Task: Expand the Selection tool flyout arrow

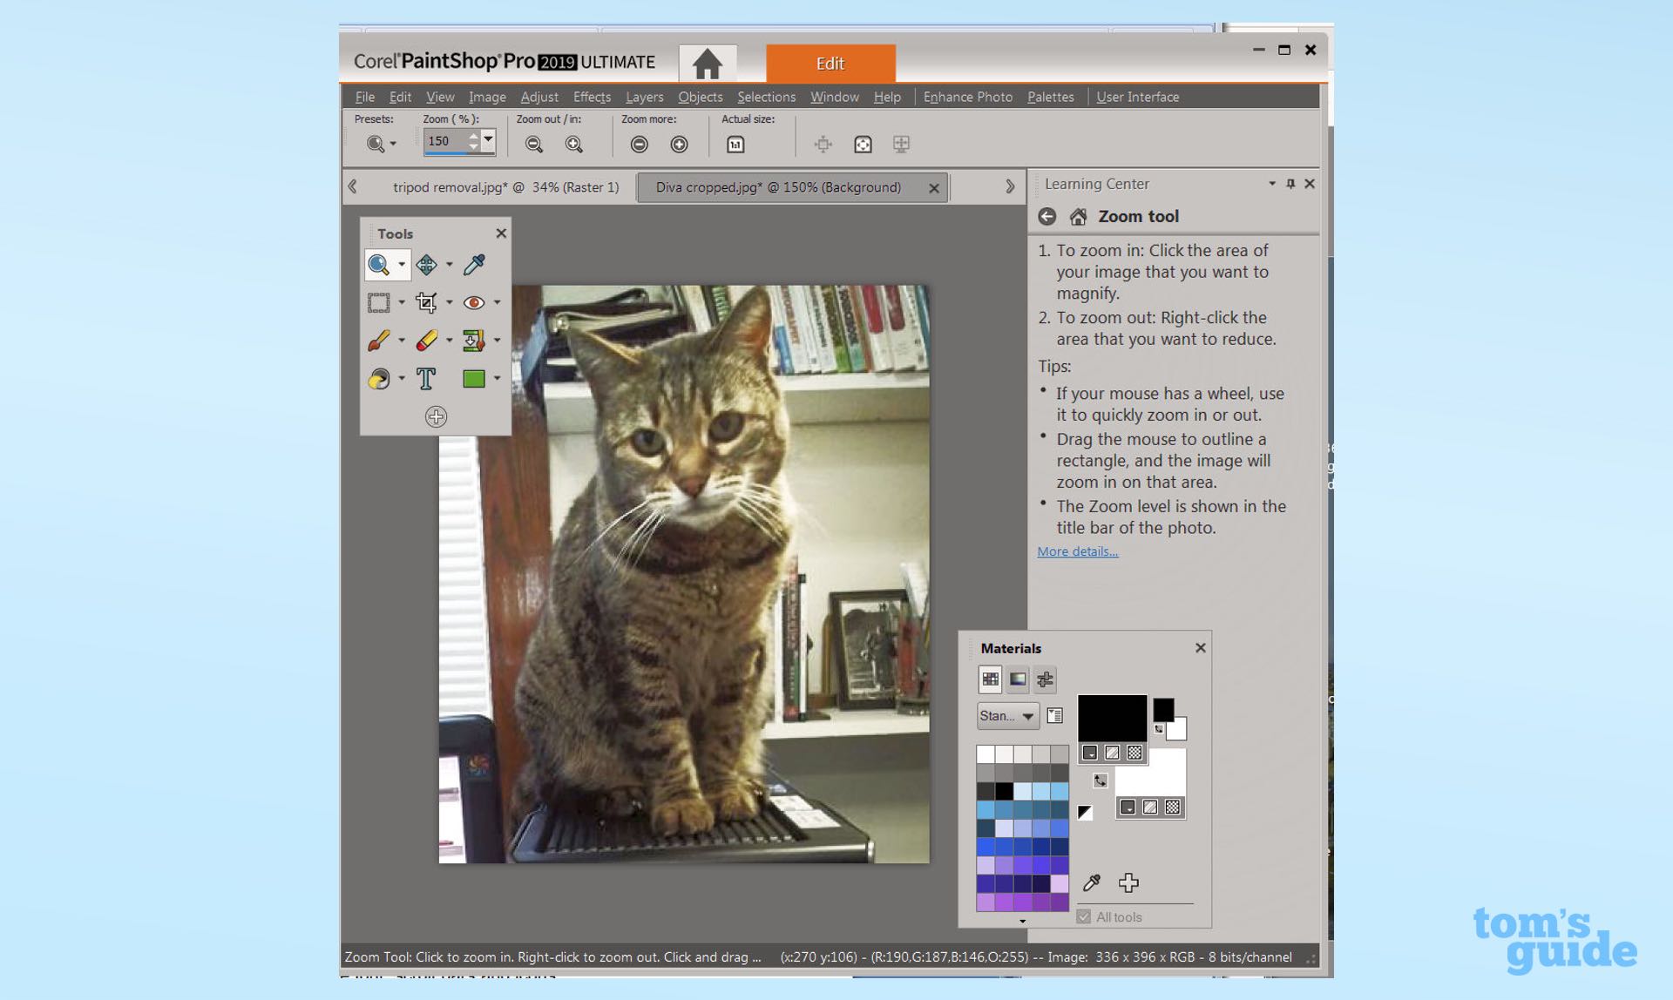Action: [x=400, y=302]
